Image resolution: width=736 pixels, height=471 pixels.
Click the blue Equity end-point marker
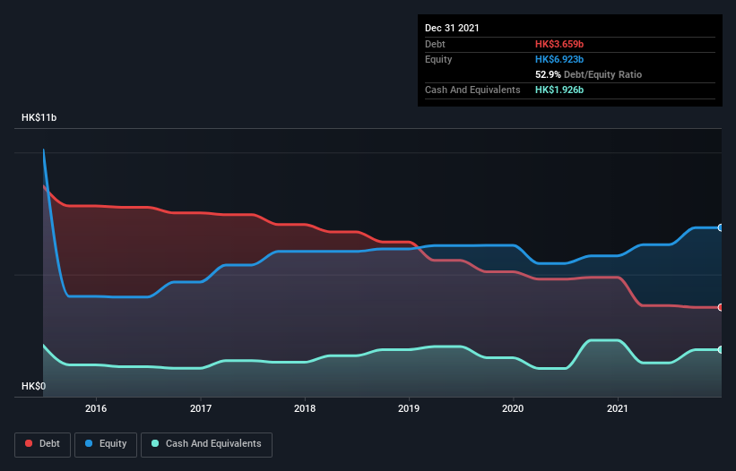click(721, 227)
